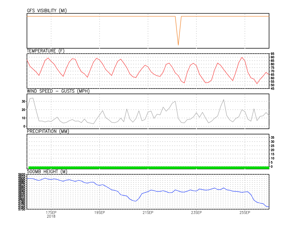Click the '23SEP' date axis label

(196, 213)
